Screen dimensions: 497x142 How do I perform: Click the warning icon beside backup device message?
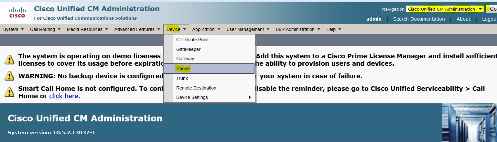click(9, 76)
